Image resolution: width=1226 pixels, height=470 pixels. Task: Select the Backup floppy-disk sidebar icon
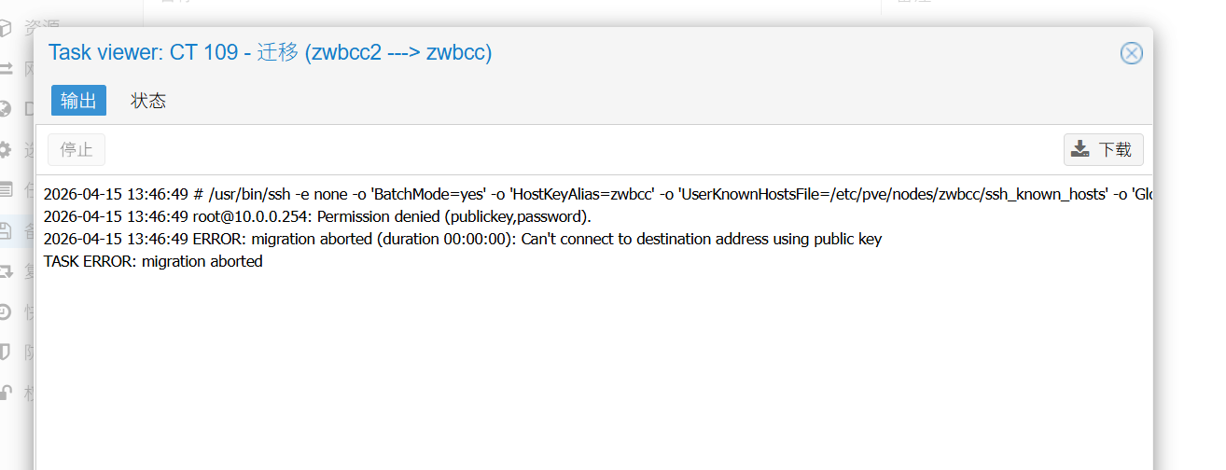point(6,230)
